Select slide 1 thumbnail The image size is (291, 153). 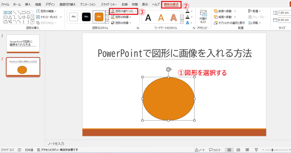(23, 44)
